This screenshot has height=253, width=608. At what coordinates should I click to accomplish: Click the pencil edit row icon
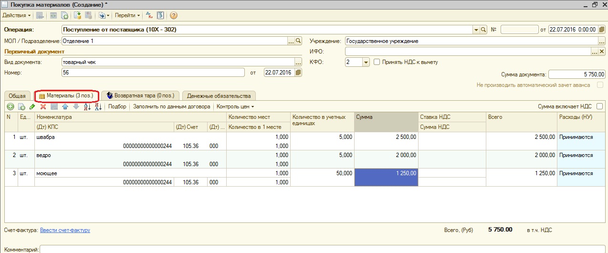click(32, 106)
